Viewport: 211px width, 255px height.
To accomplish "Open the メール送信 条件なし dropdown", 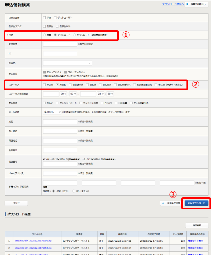I will click(52, 112).
